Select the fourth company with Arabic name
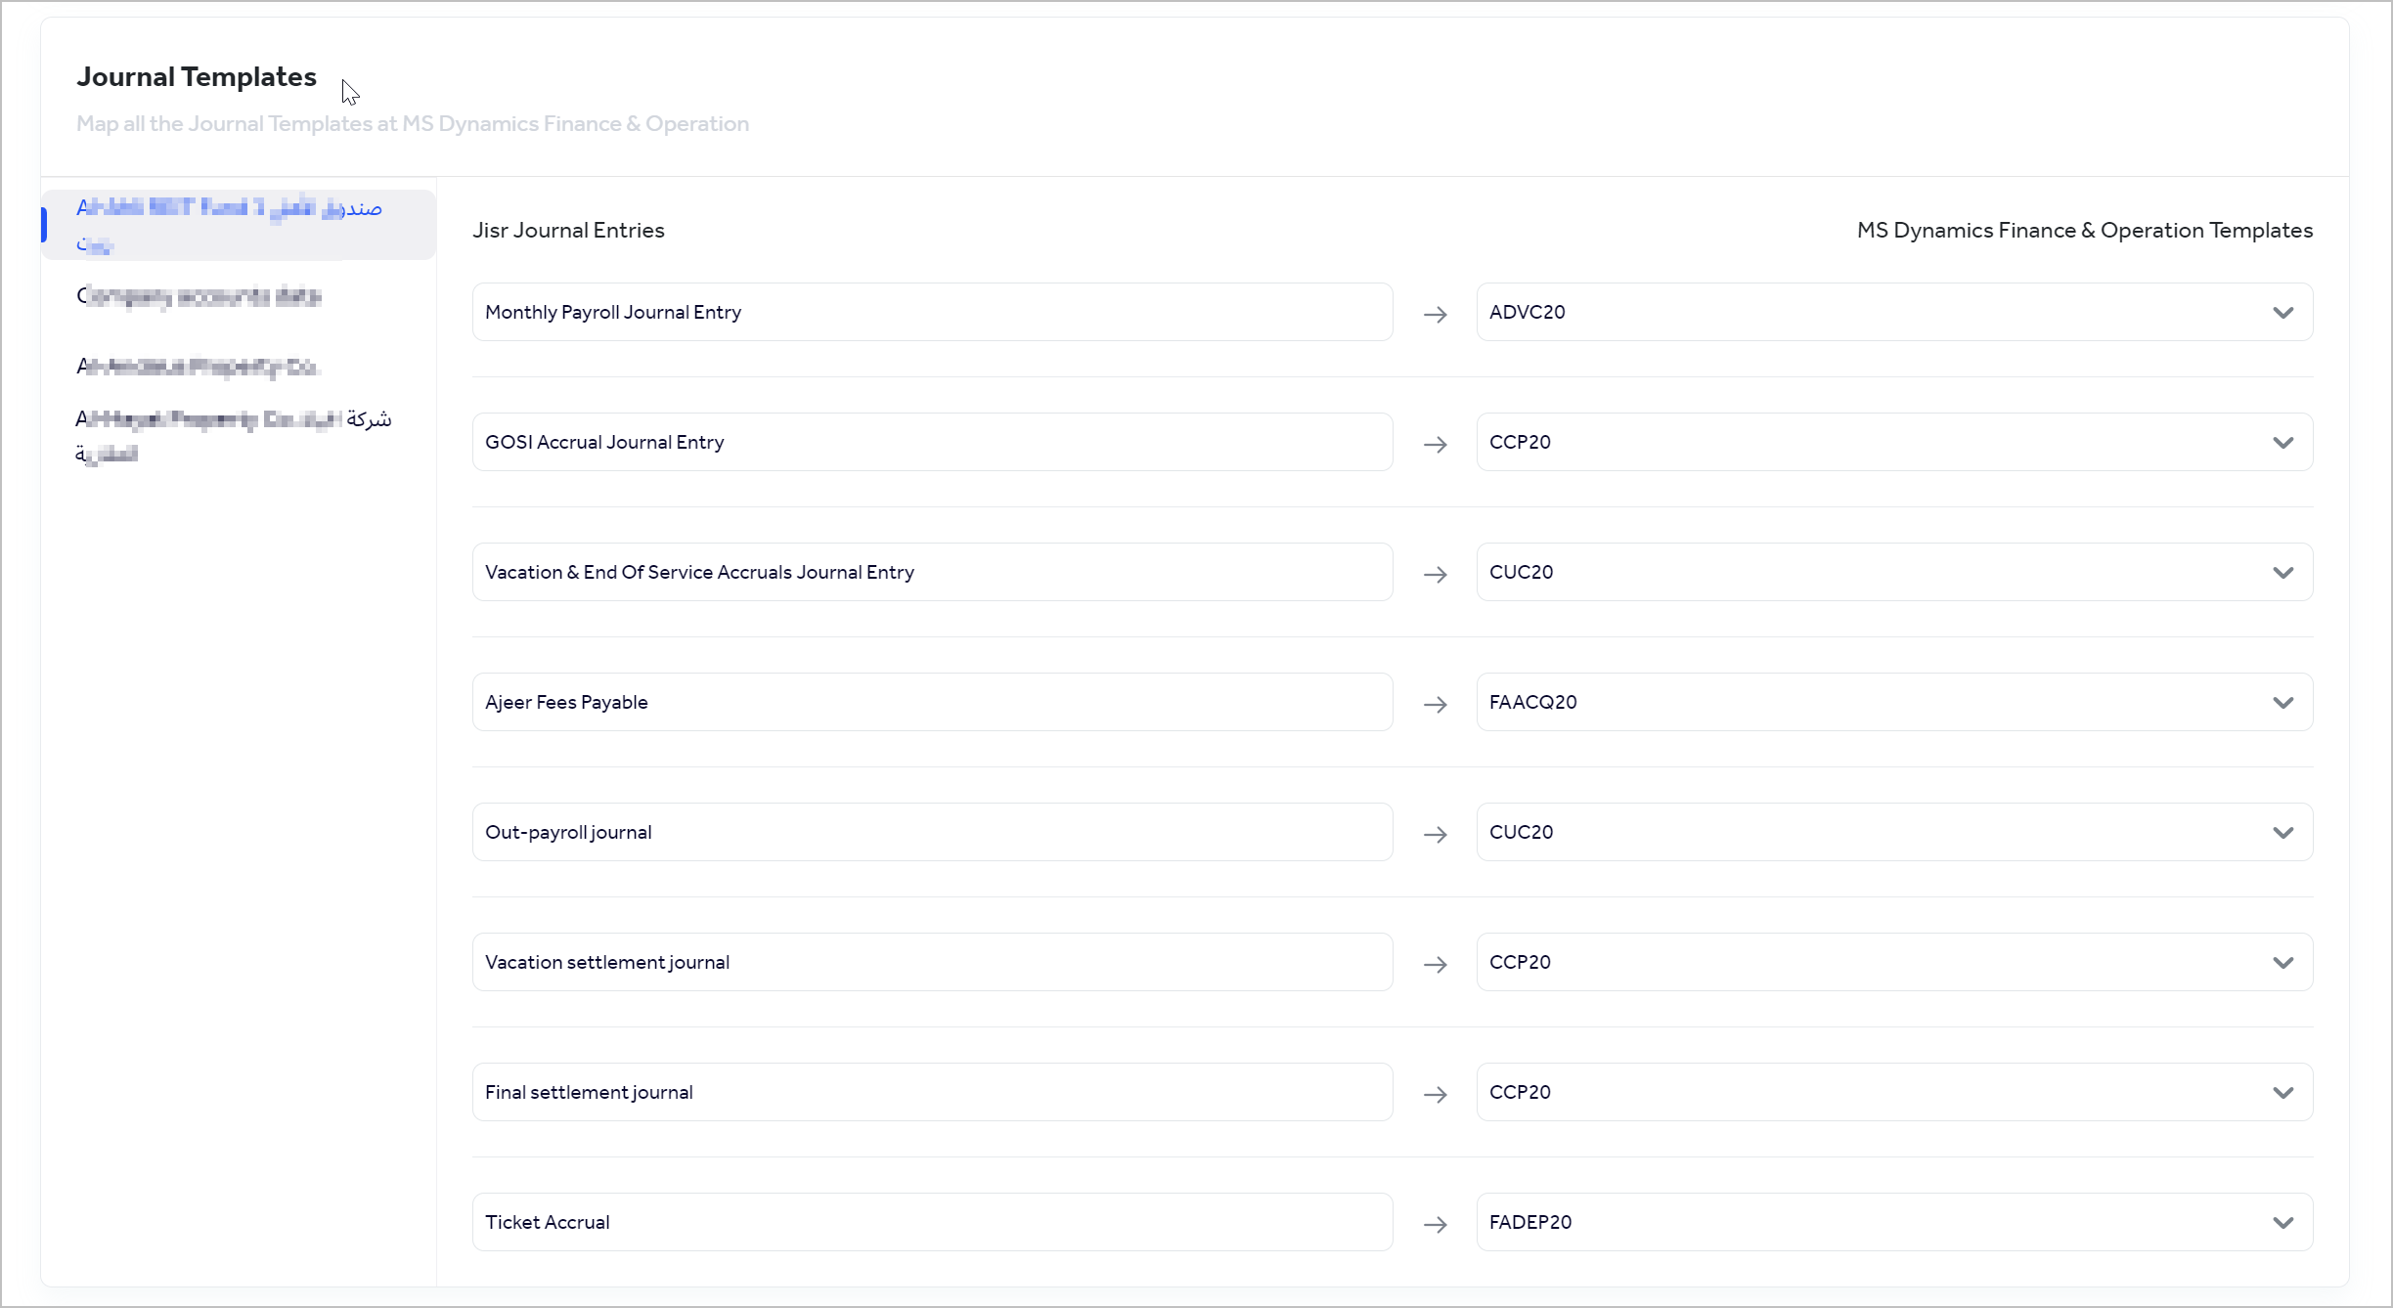Viewport: 2393px width, 1308px height. point(233,435)
